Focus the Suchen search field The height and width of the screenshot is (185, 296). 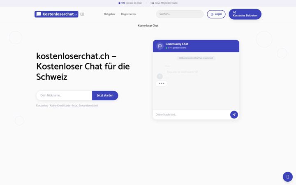click(180, 14)
